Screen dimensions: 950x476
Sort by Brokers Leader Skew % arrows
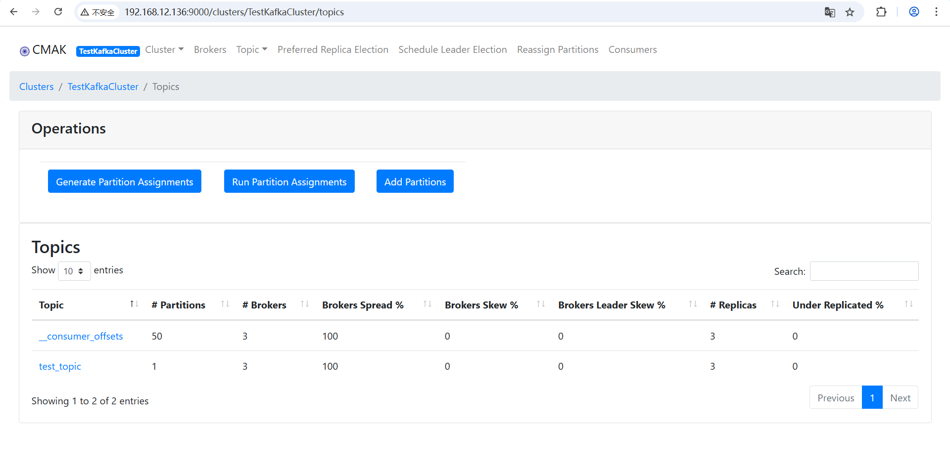[x=693, y=304]
